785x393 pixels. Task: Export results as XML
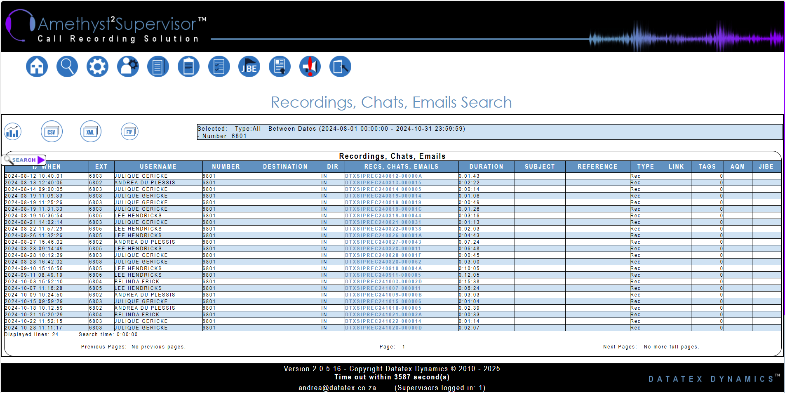coord(90,132)
